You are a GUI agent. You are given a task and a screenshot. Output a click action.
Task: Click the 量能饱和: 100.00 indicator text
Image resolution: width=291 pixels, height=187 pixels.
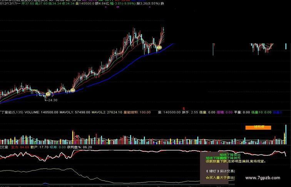137,112
